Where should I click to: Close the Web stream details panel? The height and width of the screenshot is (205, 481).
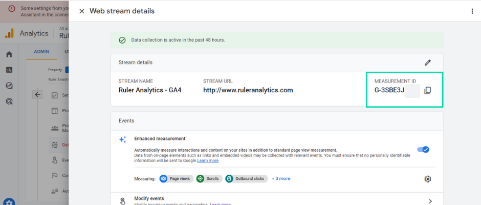click(81, 11)
